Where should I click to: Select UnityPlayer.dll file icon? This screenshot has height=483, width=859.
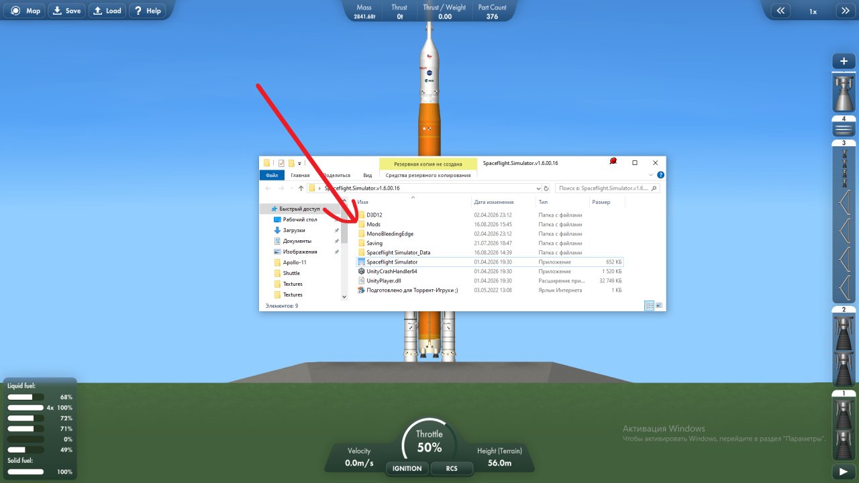361,280
